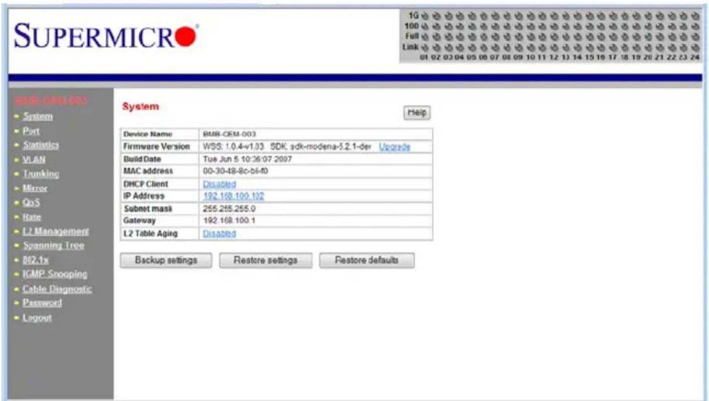Click the Full duplex indicator for port 01
This screenshot has height=401, width=709.
coord(424,36)
